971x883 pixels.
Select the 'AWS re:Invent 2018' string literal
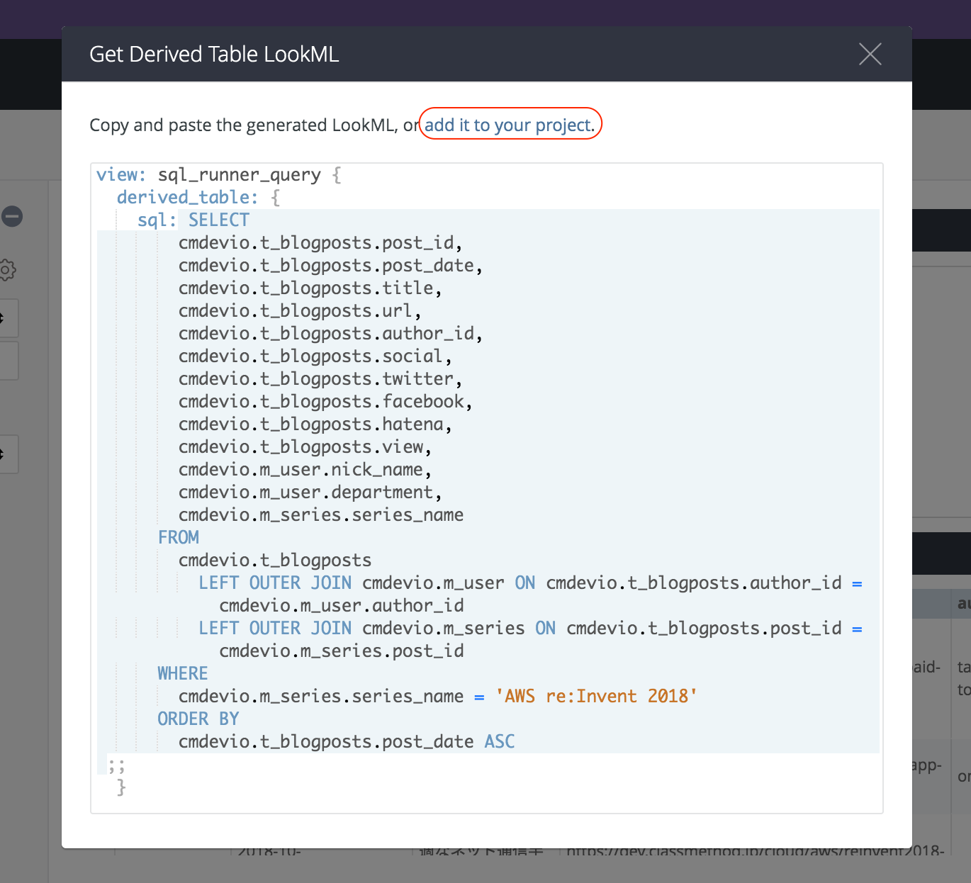tap(596, 696)
